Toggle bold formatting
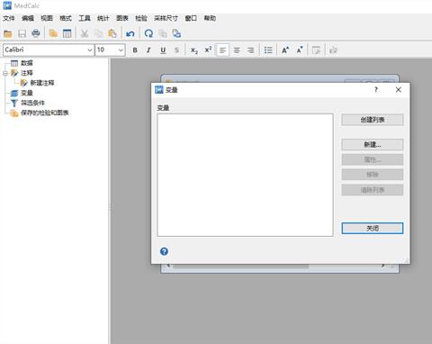 coord(135,50)
